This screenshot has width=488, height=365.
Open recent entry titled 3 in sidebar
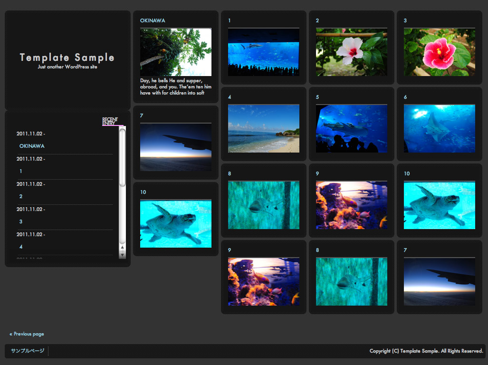[21, 221]
